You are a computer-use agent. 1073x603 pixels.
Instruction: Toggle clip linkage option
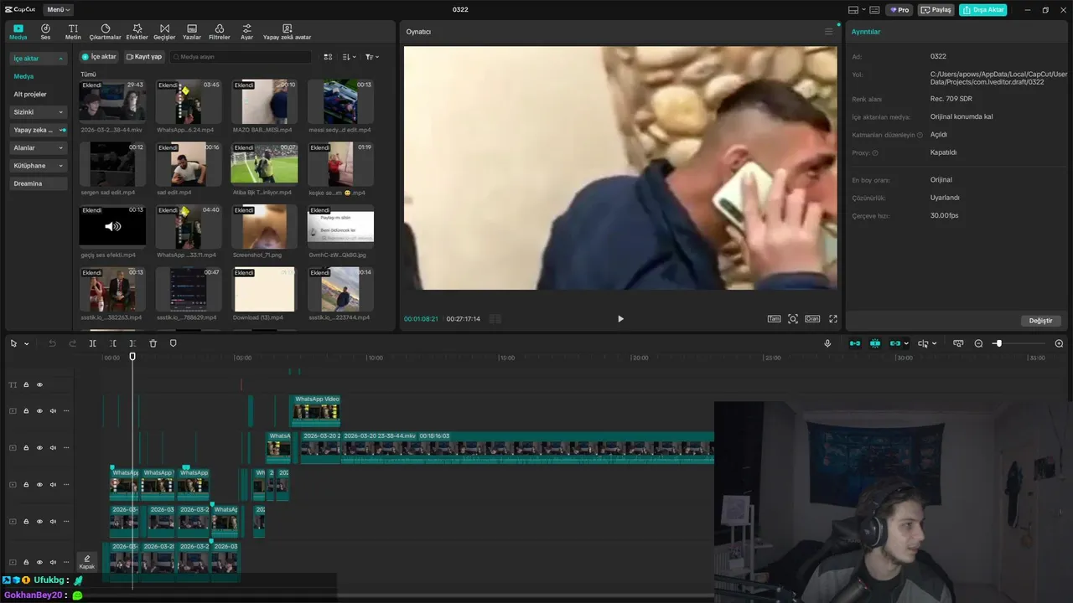(895, 343)
